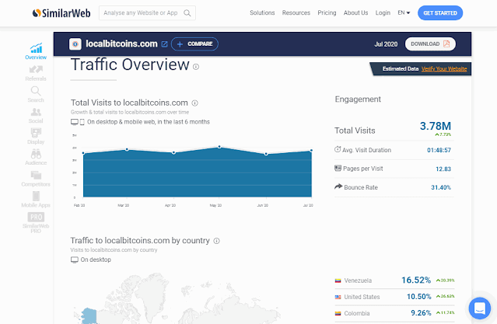Open the About Us menu
The height and width of the screenshot is (324, 497).
(355, 12)
